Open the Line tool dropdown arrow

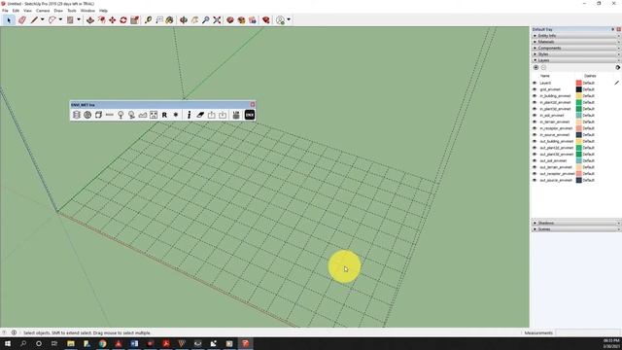(x=43, y=19)
